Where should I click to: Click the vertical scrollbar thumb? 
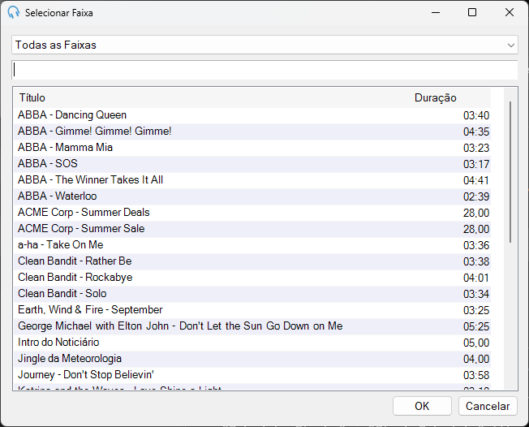pyautogui.click(x=510, y=172)
